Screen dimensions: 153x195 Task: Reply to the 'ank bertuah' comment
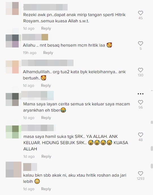(x=46, y=85)
